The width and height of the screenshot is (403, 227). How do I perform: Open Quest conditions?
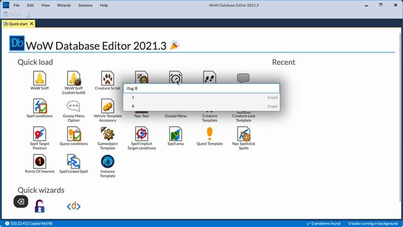click(x=74, y=136)
